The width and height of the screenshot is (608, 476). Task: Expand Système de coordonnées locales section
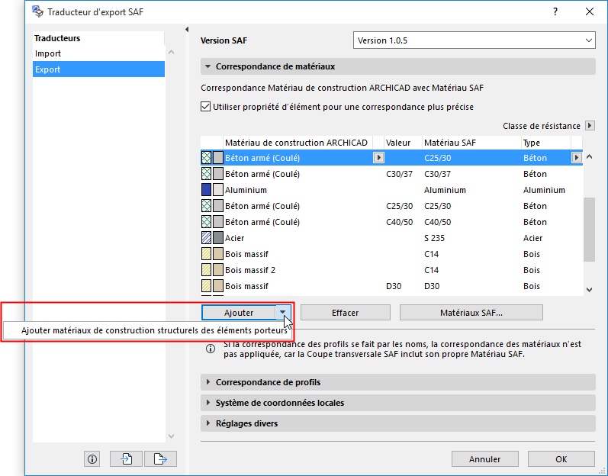pos(208,403)
